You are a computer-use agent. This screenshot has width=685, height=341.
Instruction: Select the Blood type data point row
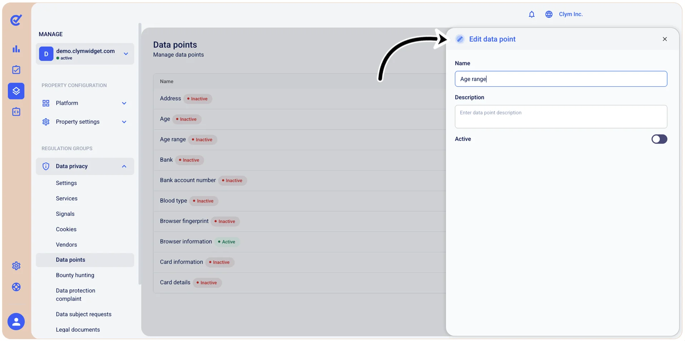(x=299, y=201)
